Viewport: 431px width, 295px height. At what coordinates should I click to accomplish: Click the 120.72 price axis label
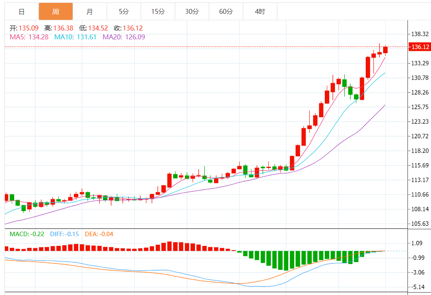[x=420, y=136]
